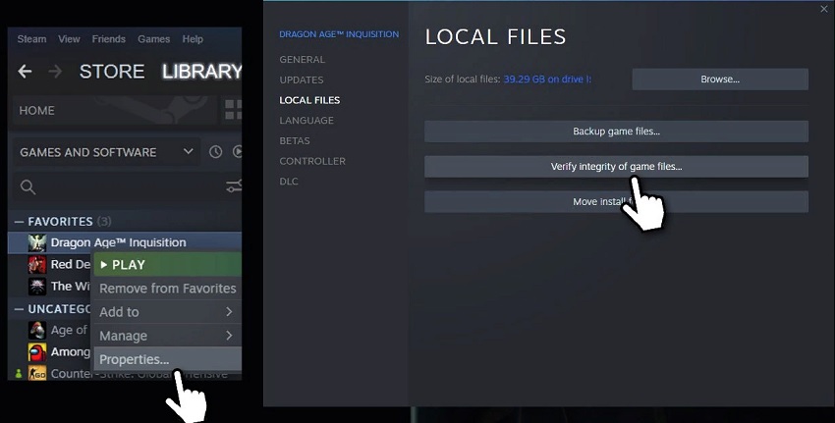
Task: Click Age of Empires game icon
Action: point(37,331)
